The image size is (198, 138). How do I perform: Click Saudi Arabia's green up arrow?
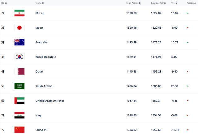(x=187, y=86)
